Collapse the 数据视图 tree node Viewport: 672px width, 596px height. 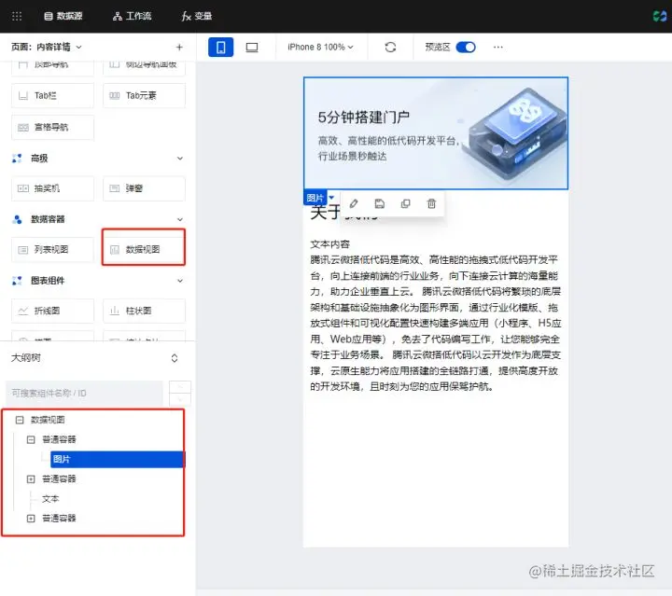pos(20,420)
